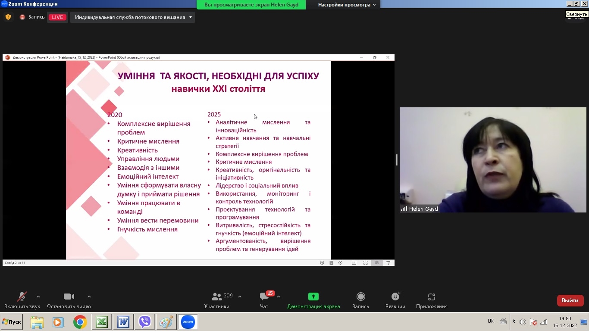Click the Helen Gayd video thumbnail
The image size is (589, 331).
[493, 160]
